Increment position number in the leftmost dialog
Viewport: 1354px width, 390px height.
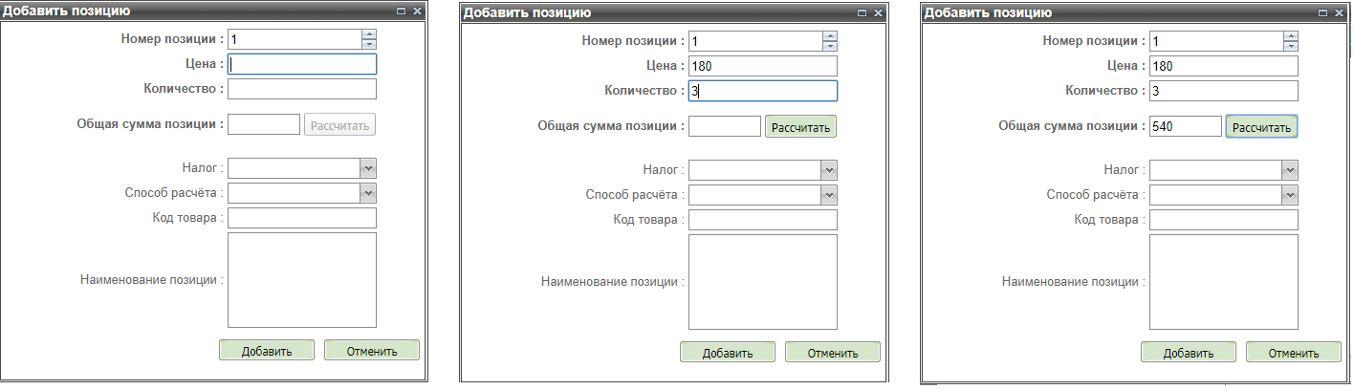369,34
